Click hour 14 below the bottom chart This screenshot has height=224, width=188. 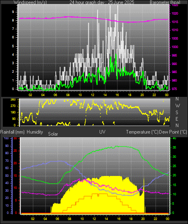[x=107, y=219]
